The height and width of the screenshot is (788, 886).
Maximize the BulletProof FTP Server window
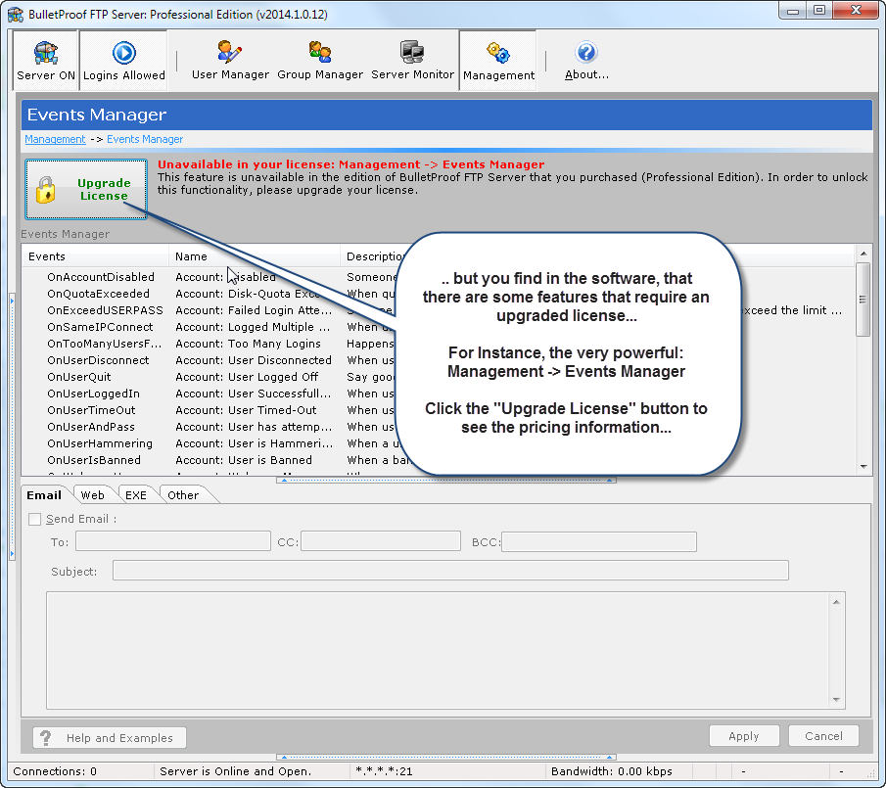coord(819,11)
